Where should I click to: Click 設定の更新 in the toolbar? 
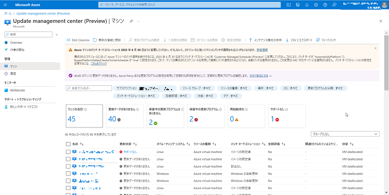(231, 40)
